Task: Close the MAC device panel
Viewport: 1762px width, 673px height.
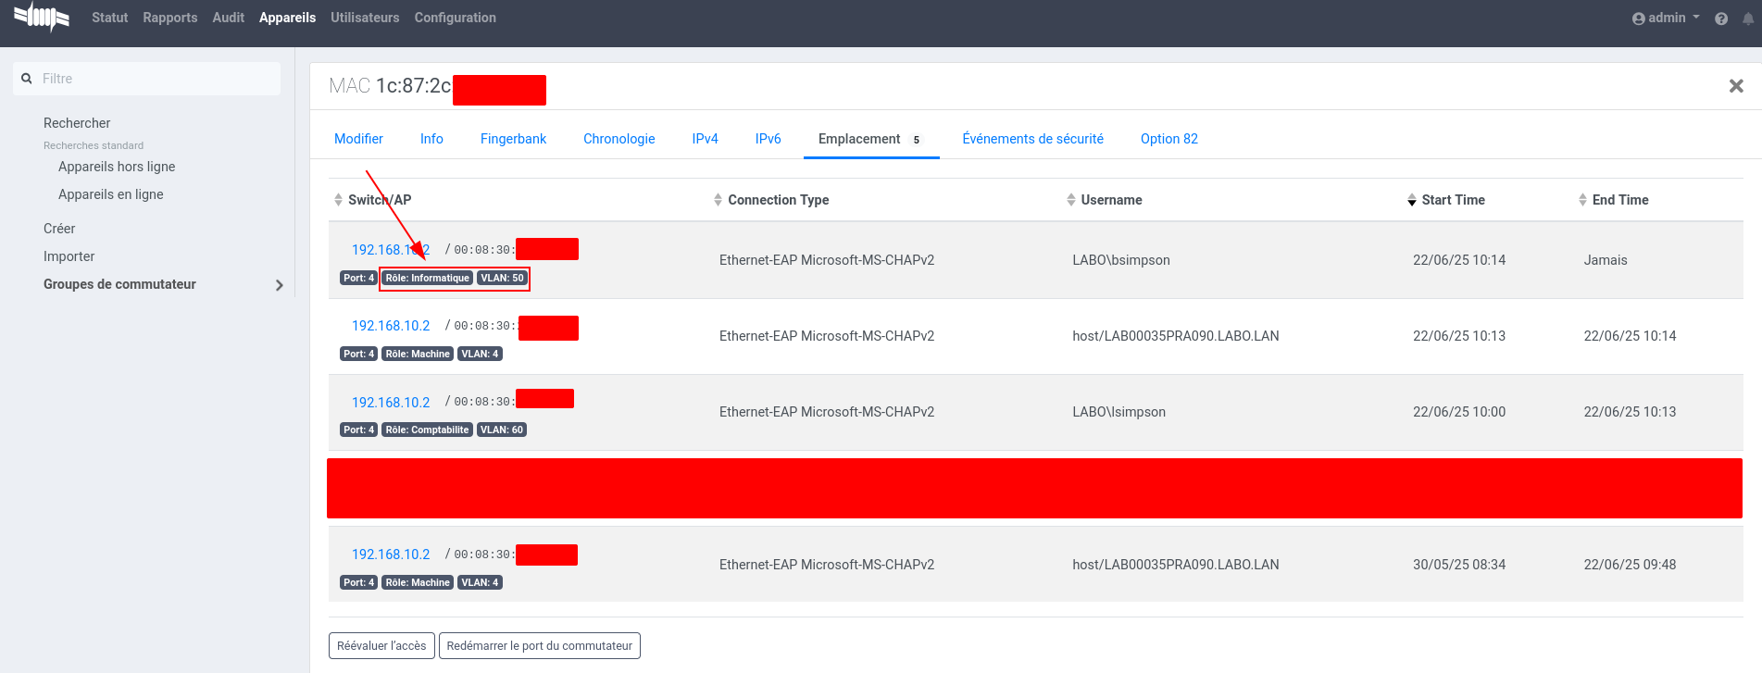Action: (x=1736, y=86)
